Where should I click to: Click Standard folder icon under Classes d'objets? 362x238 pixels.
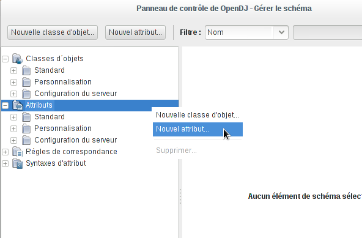[26, 70]
